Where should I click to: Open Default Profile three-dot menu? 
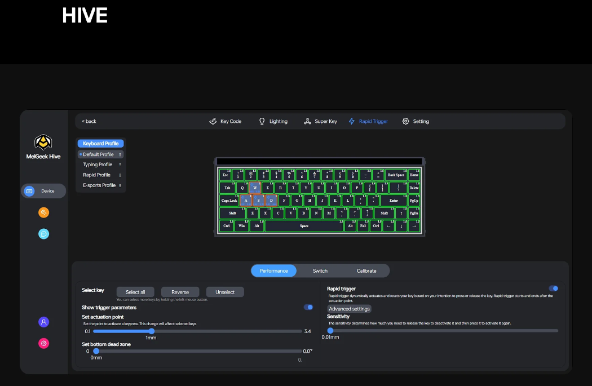pos(120,155)
